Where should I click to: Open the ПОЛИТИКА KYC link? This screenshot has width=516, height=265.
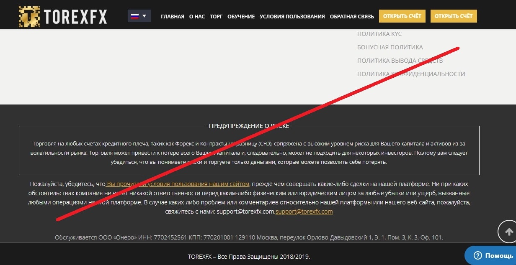coord(379,34)
